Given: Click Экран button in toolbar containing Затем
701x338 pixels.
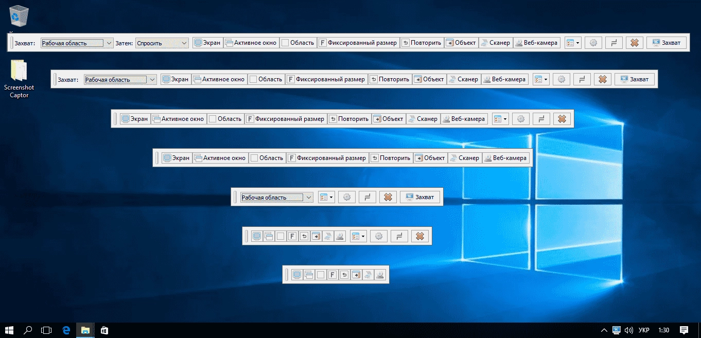Looking at the screenshot, I should tap(208, 43).
